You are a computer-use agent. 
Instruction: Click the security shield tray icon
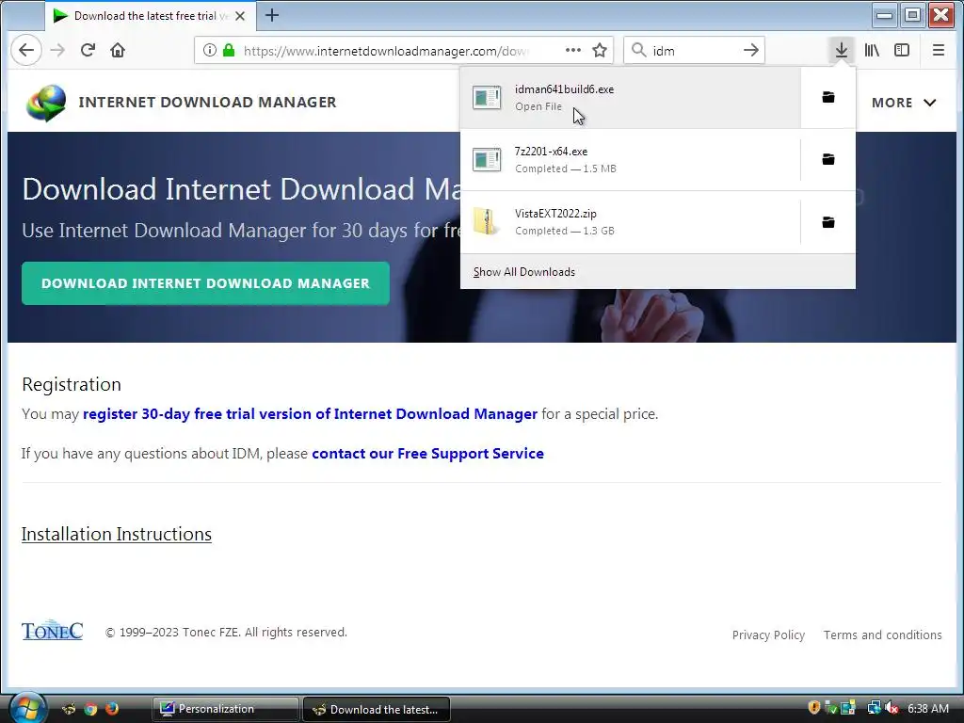[814, 708]
